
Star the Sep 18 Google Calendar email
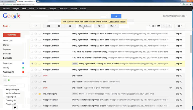tap(36, 40)
